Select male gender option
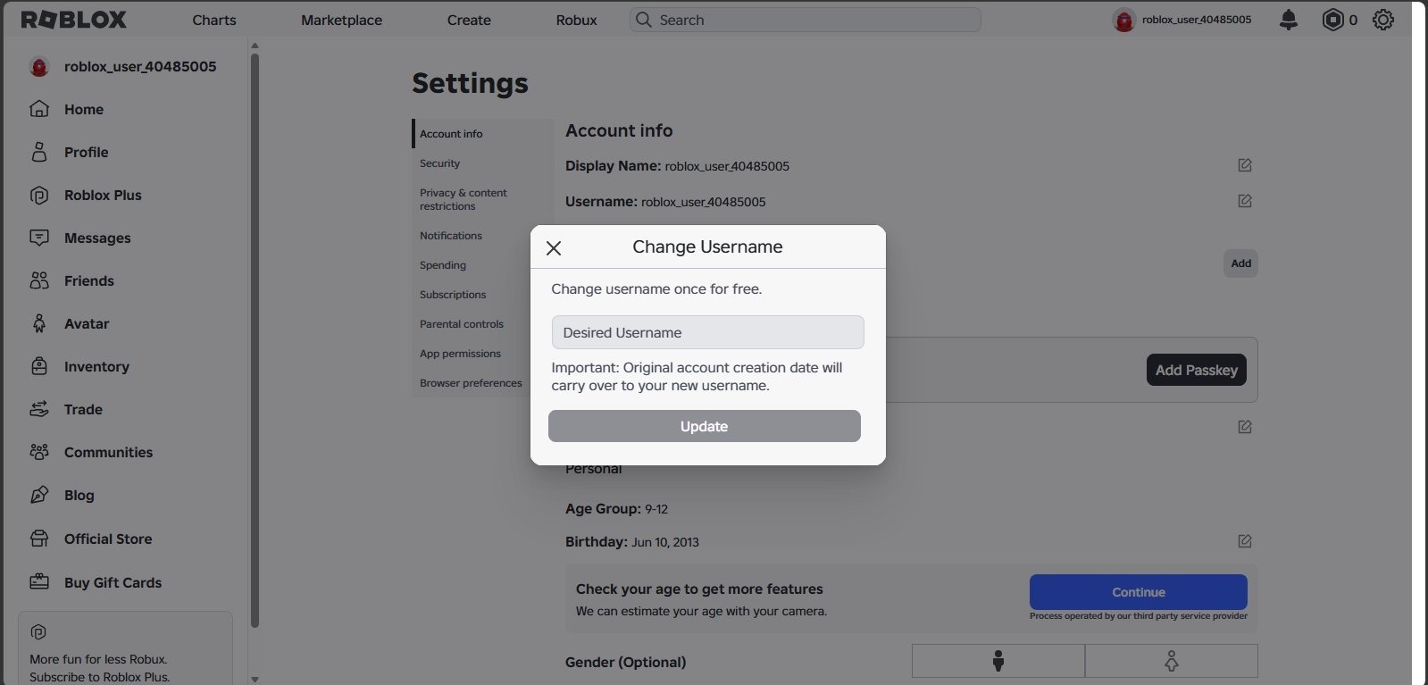This screenshot has width=1428, height=685. pyautogui.click(x=998, y=662)
